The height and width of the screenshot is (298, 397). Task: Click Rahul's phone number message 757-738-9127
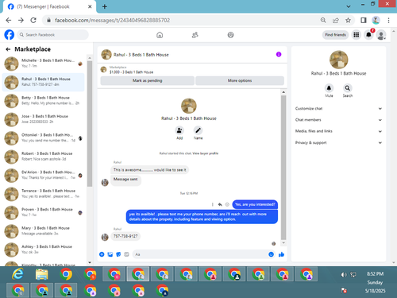pyautogui.click(x=125, y=236)
